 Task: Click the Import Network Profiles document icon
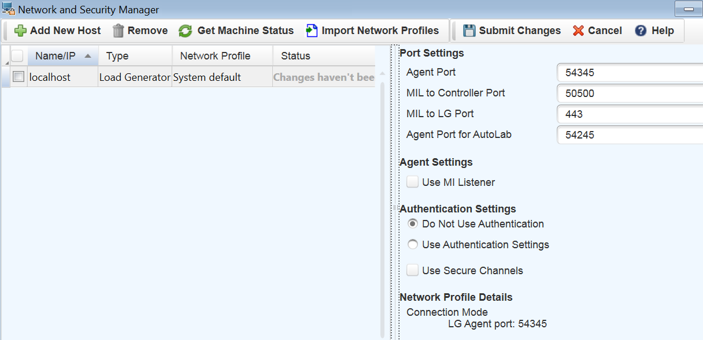[x=312, y=31]
